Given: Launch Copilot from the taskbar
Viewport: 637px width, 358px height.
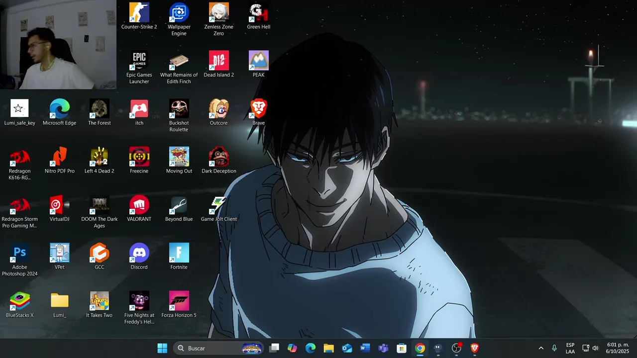Looking at the screenshot, I should (292, 348).
